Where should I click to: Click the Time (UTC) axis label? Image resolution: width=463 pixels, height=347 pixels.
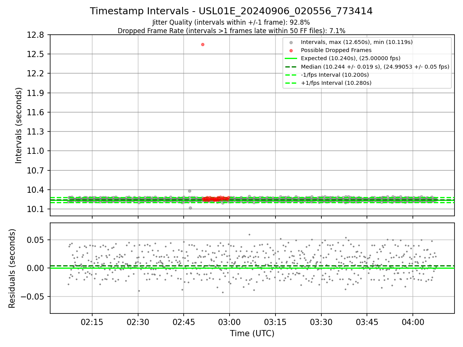252,334
